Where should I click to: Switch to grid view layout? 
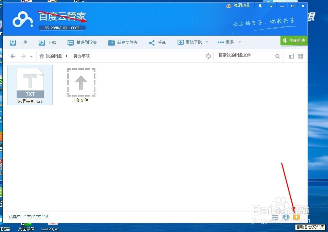point(301,56)
